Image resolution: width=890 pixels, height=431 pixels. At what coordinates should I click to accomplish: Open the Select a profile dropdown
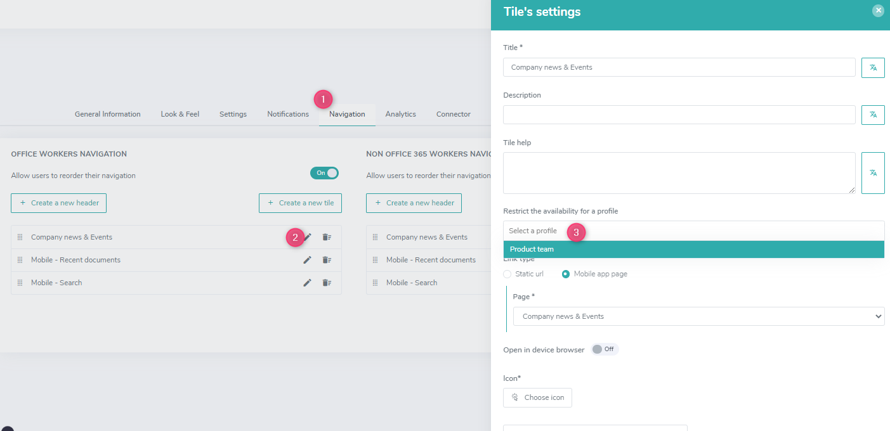[x=693, y=231]
